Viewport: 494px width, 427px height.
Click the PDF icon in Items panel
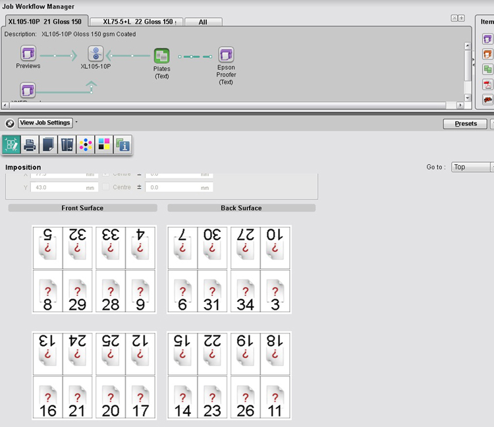[487, 84]
